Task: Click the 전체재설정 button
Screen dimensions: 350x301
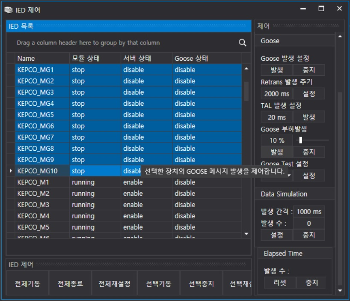Action: pyautogui.click(x=114, y=283)
